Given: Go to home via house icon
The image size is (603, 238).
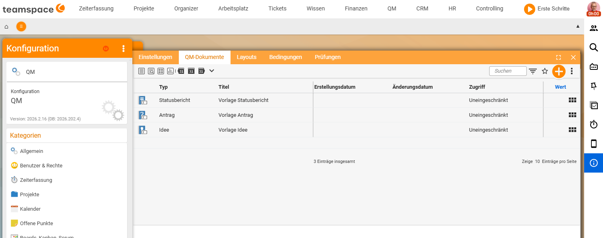Looking at the screenshot, I should tap(6, 26).
